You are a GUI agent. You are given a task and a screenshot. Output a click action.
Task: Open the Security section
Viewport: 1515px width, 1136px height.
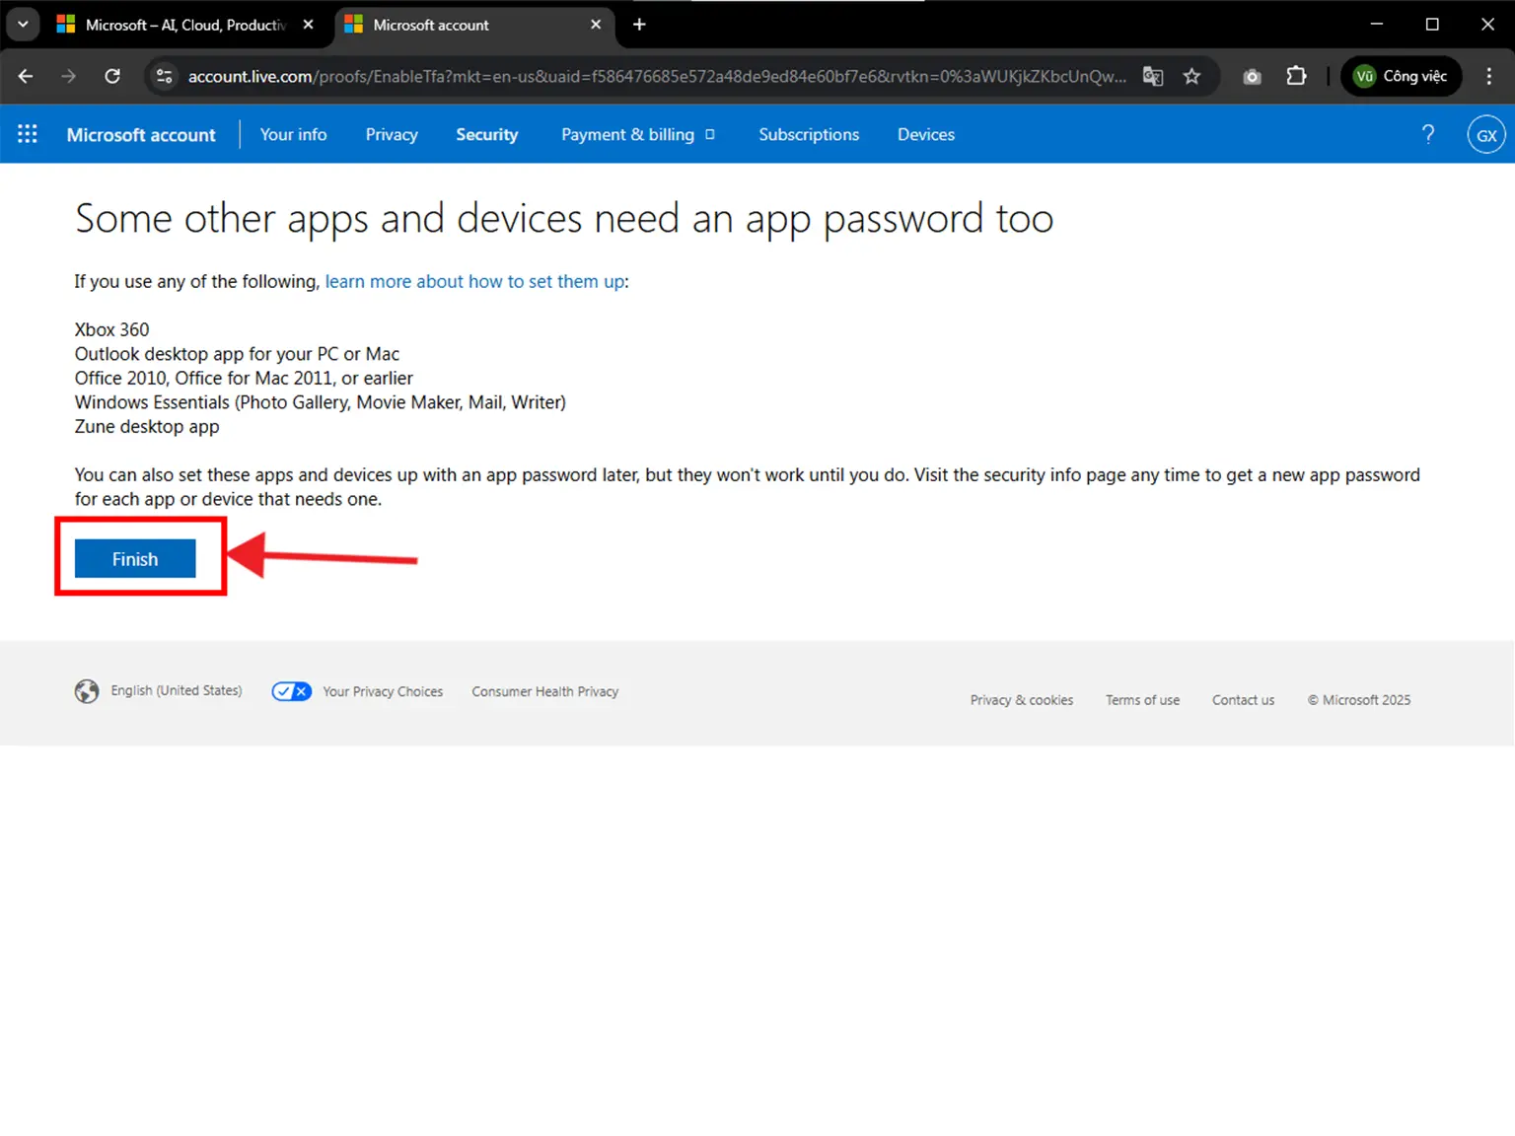[486, 134]
